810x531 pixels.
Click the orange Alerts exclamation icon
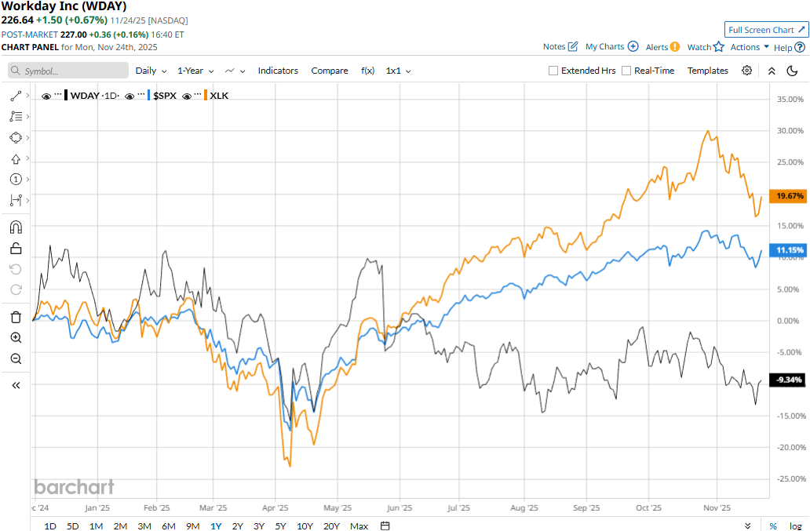pyautogui.click(x=675, y=47)
